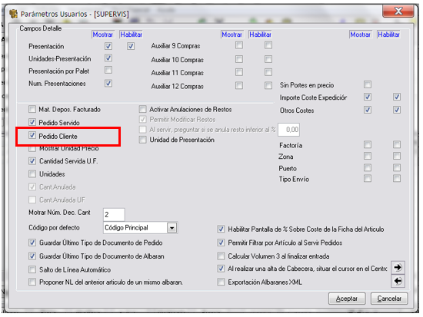423x317 pixels.
Task: Toggle the Pedido Cliente checkbox
Action: 32,135
